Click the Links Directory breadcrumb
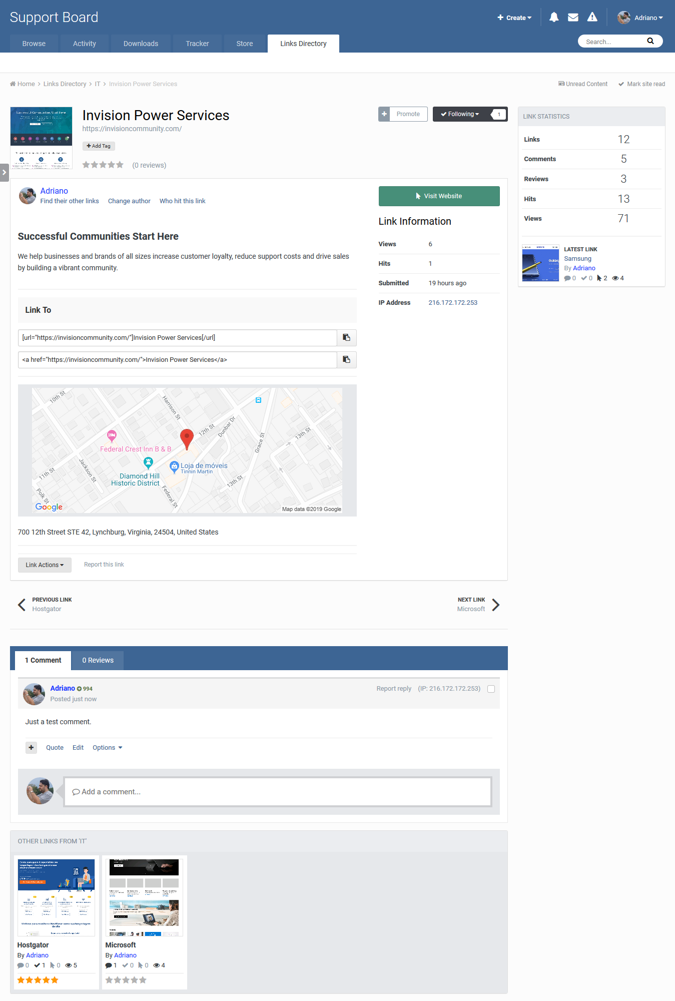This screenshot has width=675, height=1001. [65, 84]
